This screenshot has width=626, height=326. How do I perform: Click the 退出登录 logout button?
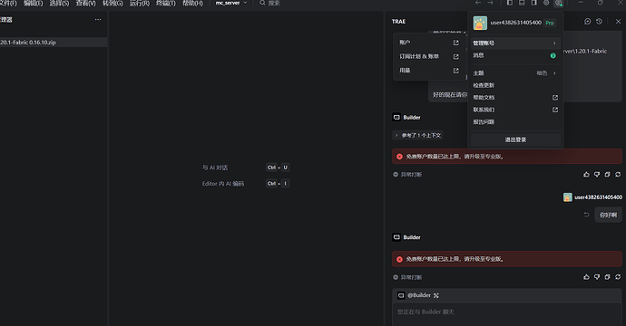tap(515, 139)
